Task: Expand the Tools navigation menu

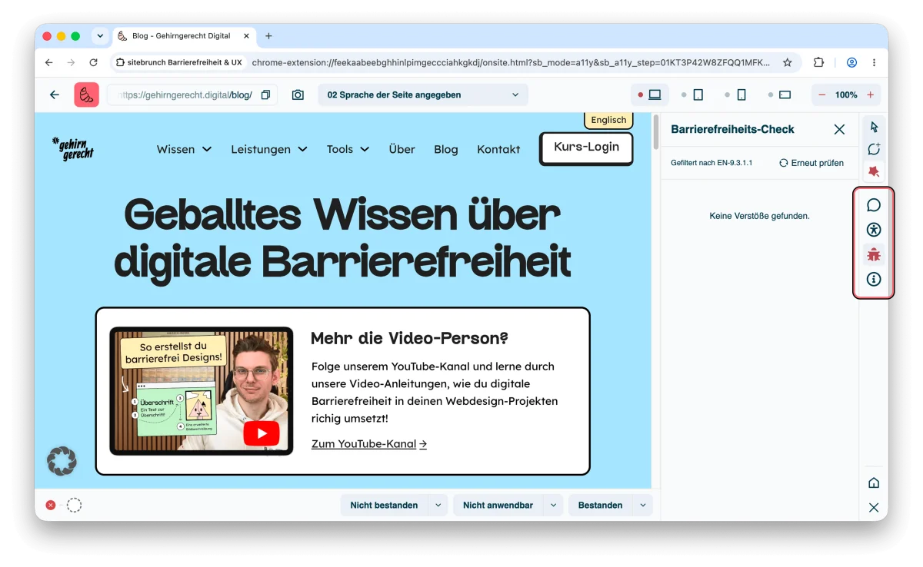Action: (x=348, y=149)
